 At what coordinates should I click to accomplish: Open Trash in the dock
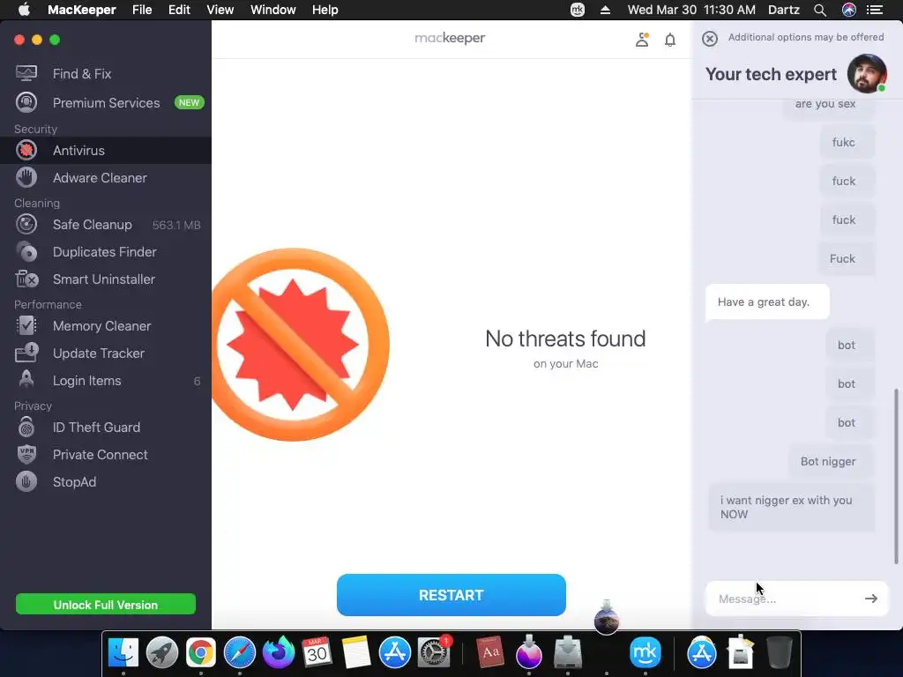780,653
